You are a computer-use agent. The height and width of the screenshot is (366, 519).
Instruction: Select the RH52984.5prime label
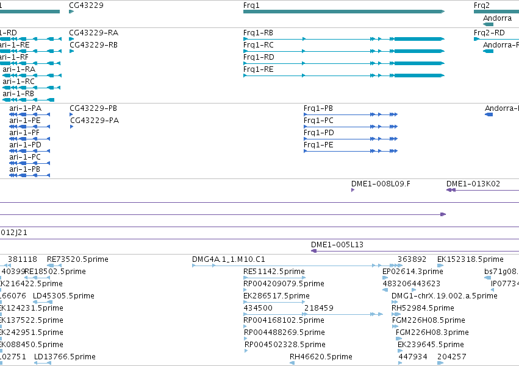423,308
